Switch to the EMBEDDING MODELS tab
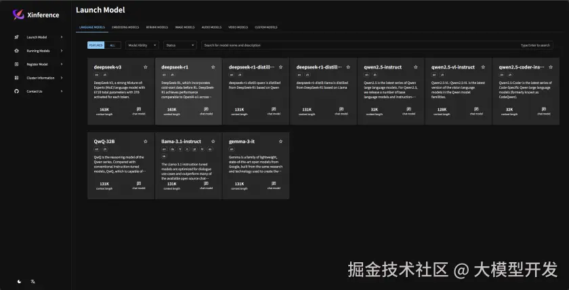The image size is (569, 290). (x=125, y=27)
